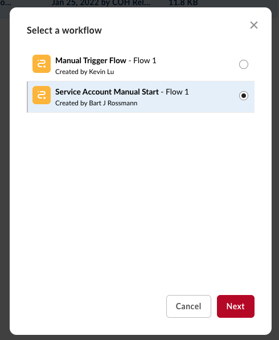Click the Next button
Viewport: 279px width, 340px height.
235,306
